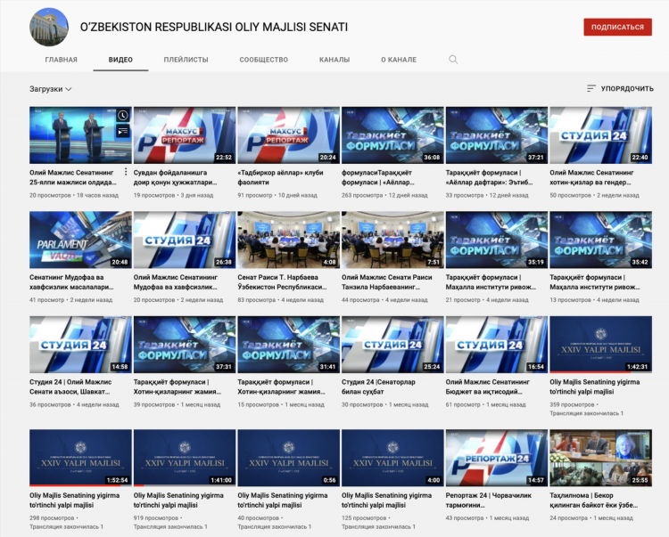Play meeting room thumbnail lasting 7:51

click(x=392, y=240)
